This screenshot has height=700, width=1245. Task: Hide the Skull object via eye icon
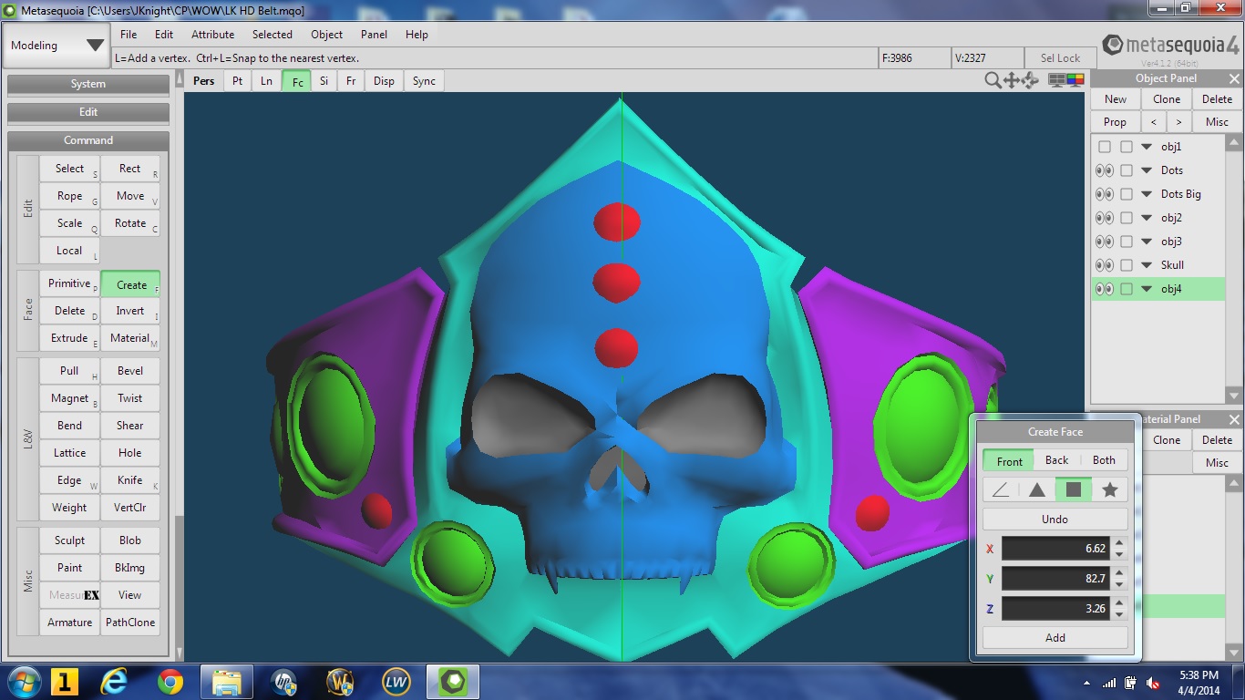[x=1105, y=265]
